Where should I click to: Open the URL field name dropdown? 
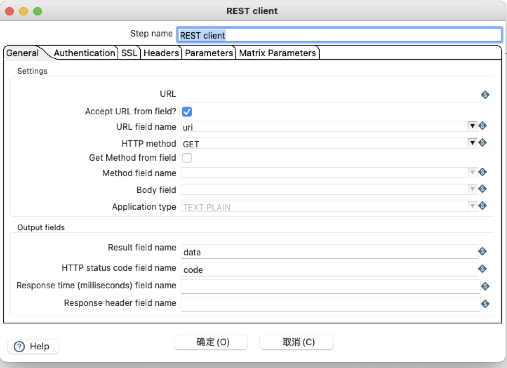click(x=473, y=126)
